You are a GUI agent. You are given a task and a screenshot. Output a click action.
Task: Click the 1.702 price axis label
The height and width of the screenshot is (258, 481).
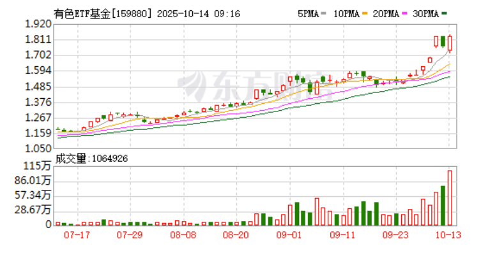(x=38, y=55)
